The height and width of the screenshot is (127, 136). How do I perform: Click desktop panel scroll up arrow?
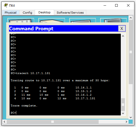(x=131, y=18)
